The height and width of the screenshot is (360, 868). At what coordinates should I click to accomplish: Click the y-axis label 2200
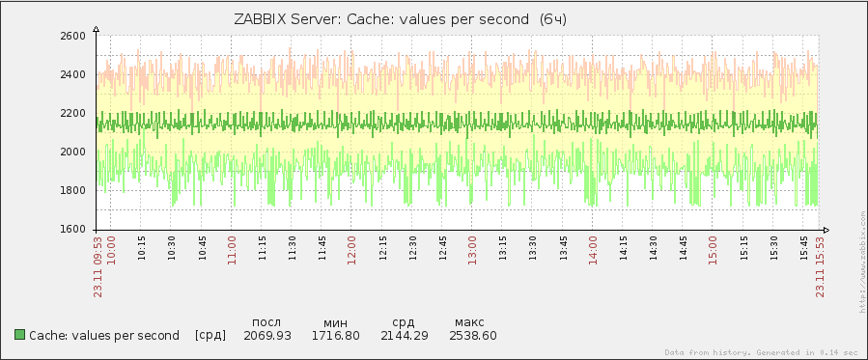(74, 113)
